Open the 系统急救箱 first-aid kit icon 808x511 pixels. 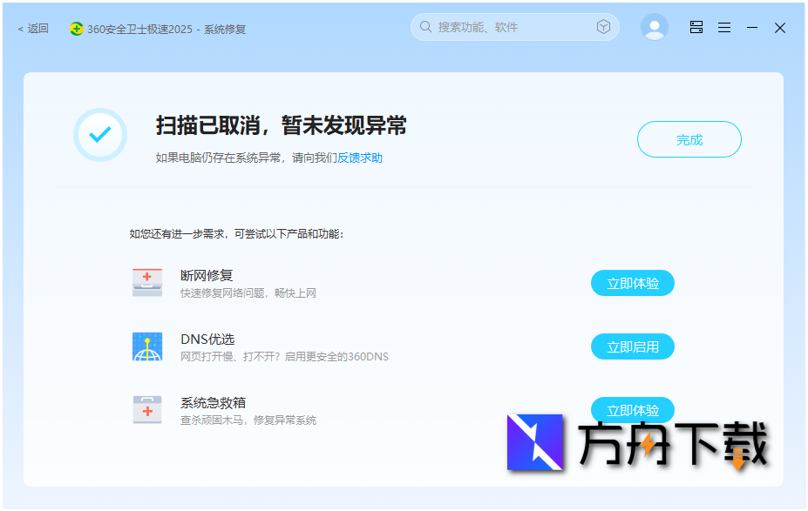(x=147, y=409)
